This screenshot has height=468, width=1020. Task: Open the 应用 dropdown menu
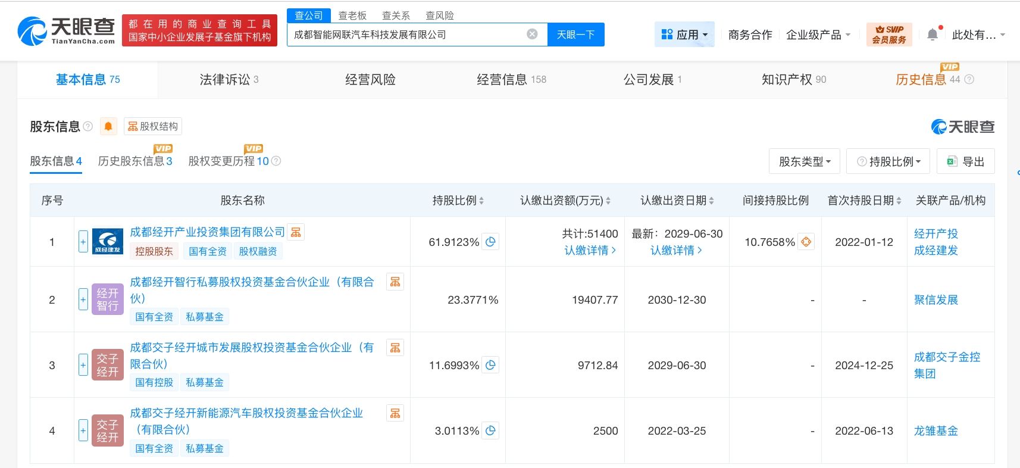[x=684, y=35]
